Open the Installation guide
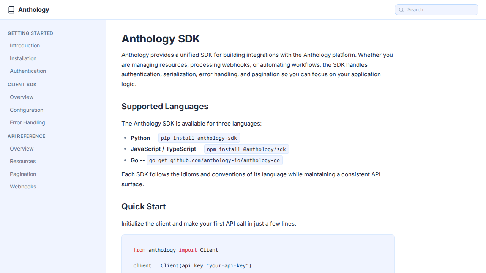486x273 pixels. click(23, 58)
